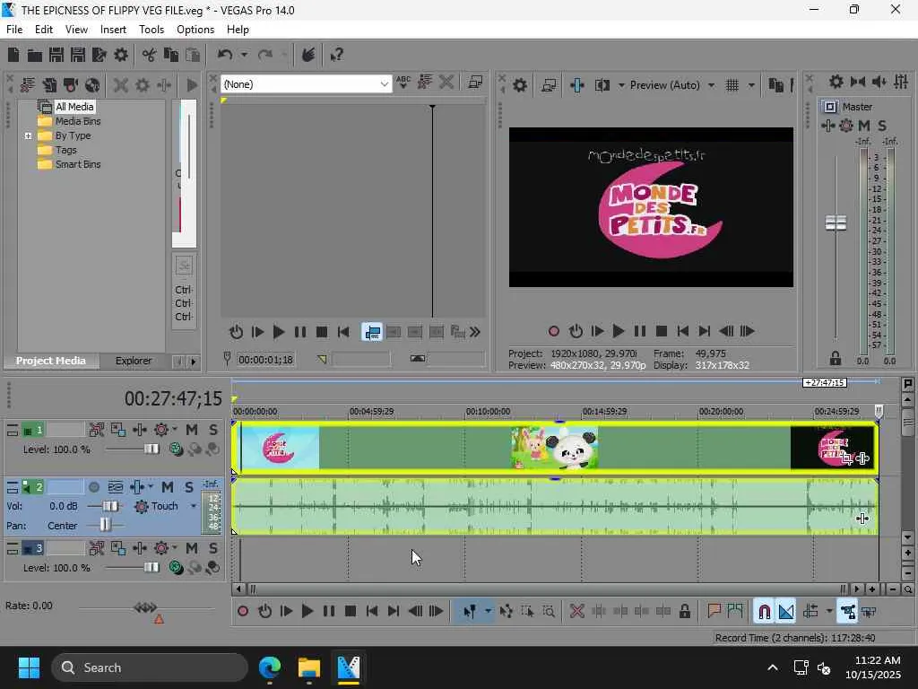Open Video Preview properties gear
The image size is (918, 689).
pos(520,85)
